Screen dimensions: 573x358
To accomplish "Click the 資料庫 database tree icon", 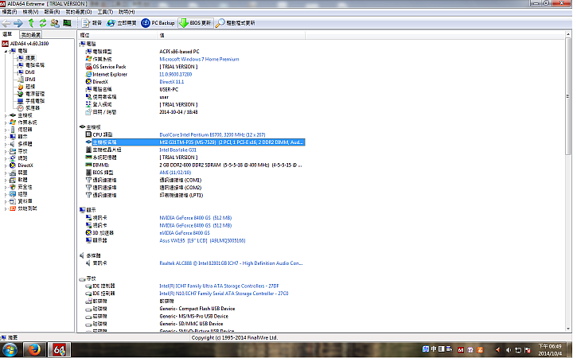I will [13, 201].
